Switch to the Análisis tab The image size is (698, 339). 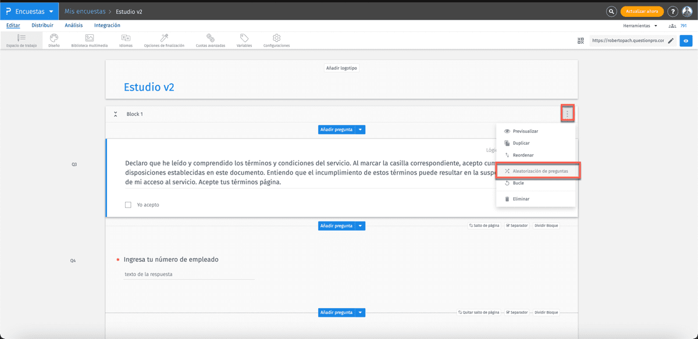[73, 25]
